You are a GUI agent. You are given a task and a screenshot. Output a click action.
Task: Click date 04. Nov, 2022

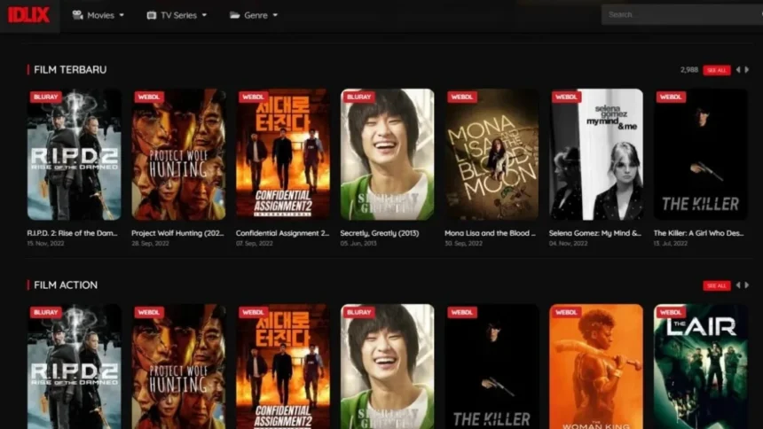[569, 243]
